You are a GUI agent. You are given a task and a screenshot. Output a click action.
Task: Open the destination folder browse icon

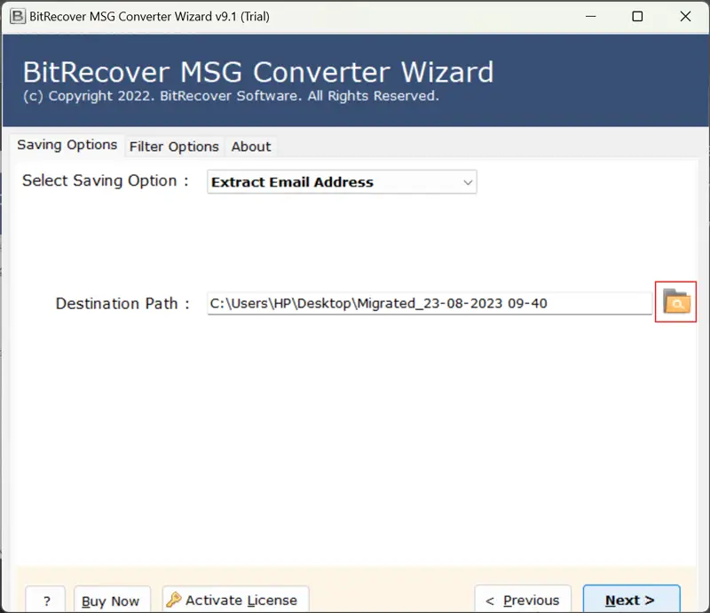tap(675, 302)
